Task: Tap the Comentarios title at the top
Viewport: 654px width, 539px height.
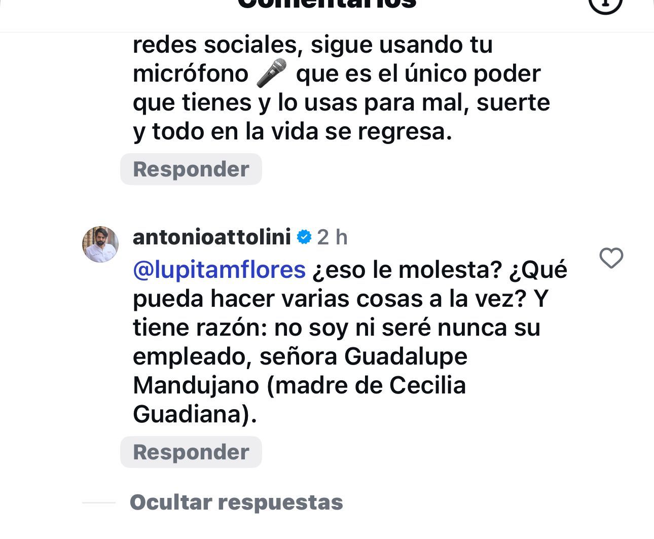Action: tap(327, 4)
